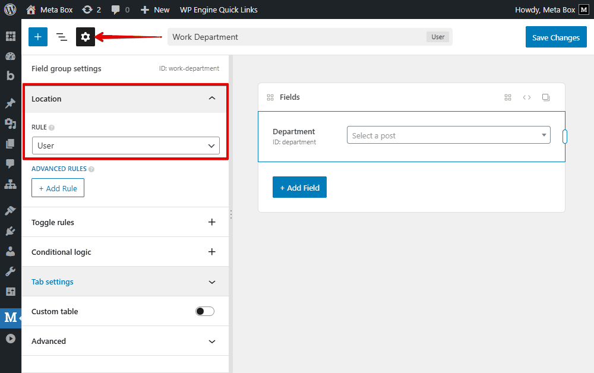Click the Save Changes button
Image resolution: width=594 pixels, height=373 pixels.
[x=555, y=37]
